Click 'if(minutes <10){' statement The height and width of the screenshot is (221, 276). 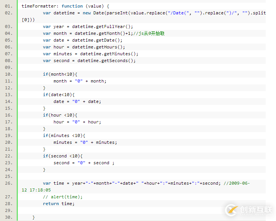click(x=64, y=135)
